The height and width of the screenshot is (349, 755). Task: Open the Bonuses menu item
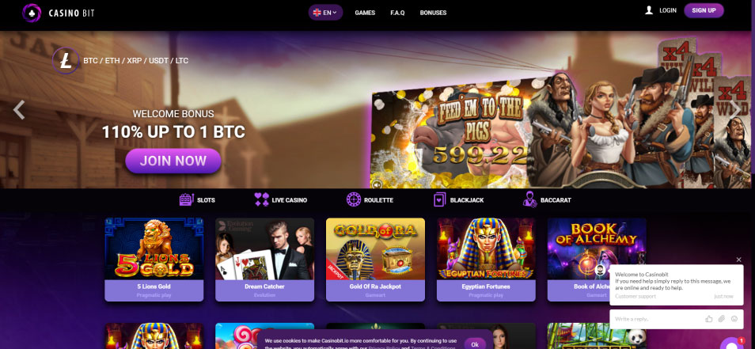point(433,13)
